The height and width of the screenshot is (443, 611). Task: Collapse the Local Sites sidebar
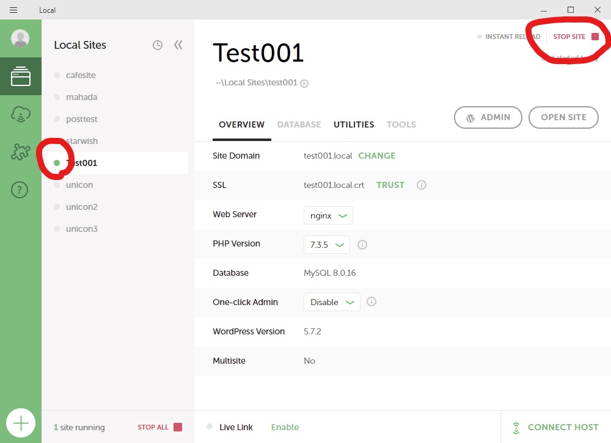178,45
